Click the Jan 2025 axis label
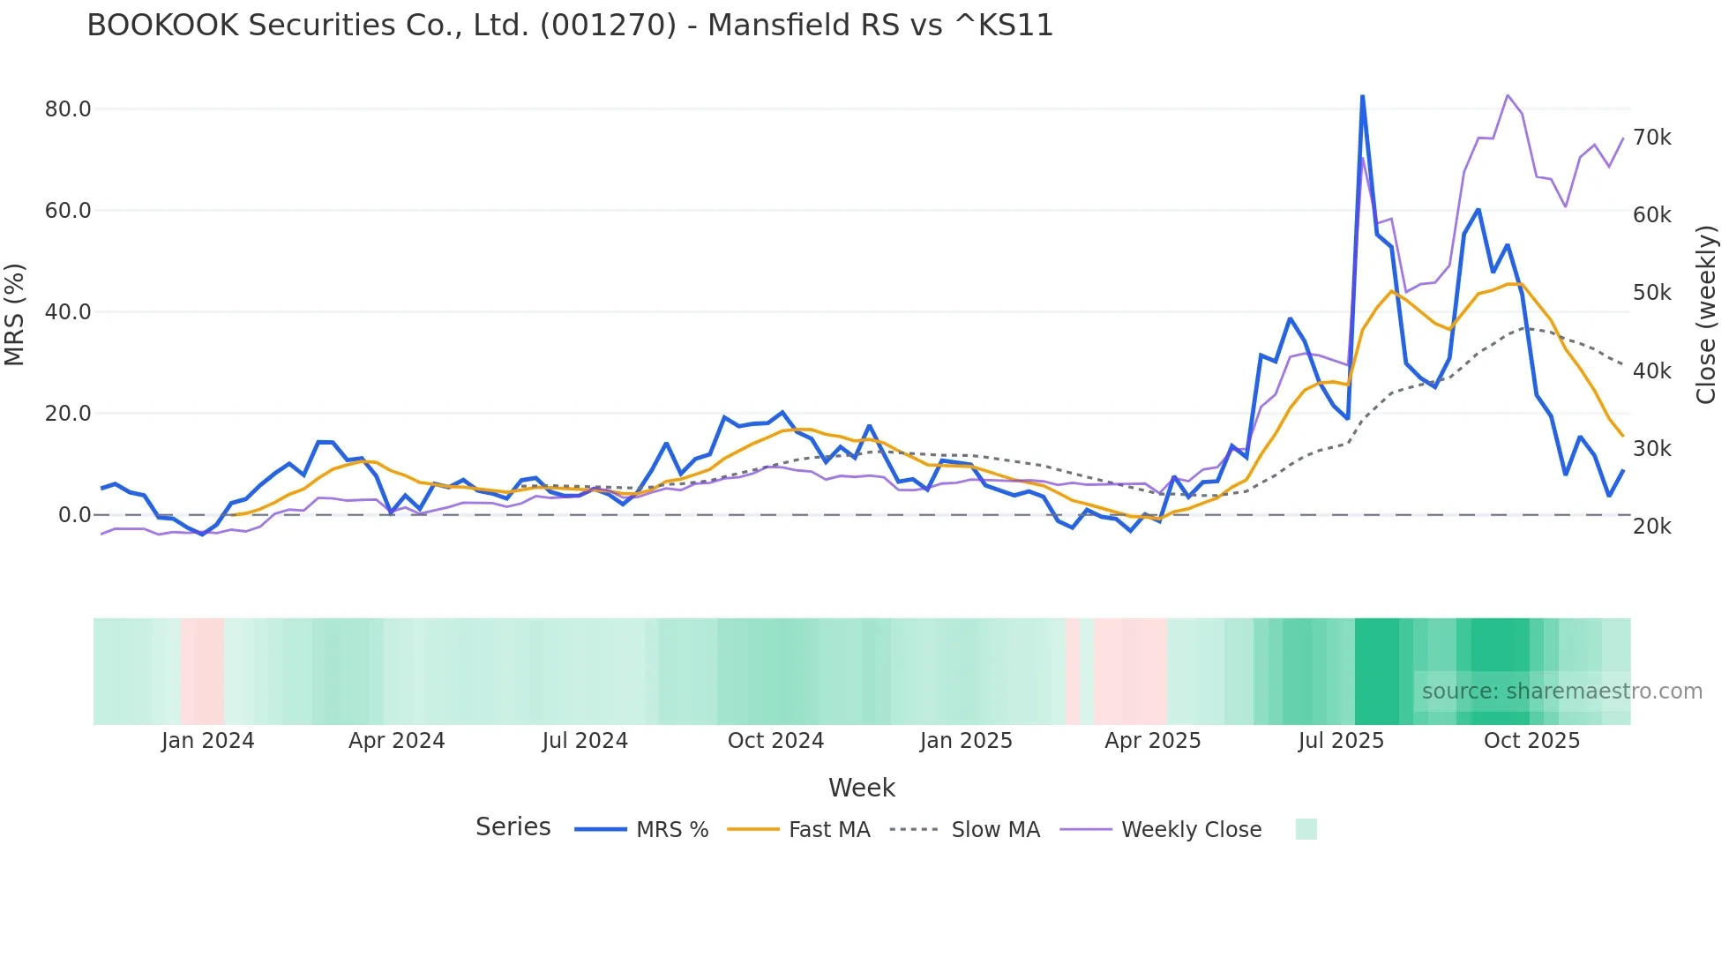 coord(966,741)
